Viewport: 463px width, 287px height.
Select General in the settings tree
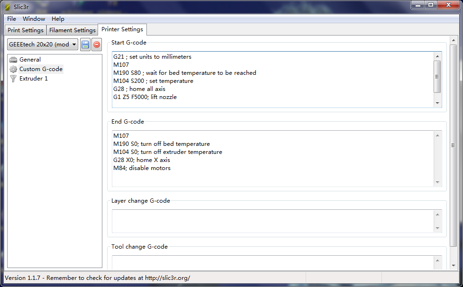[x=30, y=60]
